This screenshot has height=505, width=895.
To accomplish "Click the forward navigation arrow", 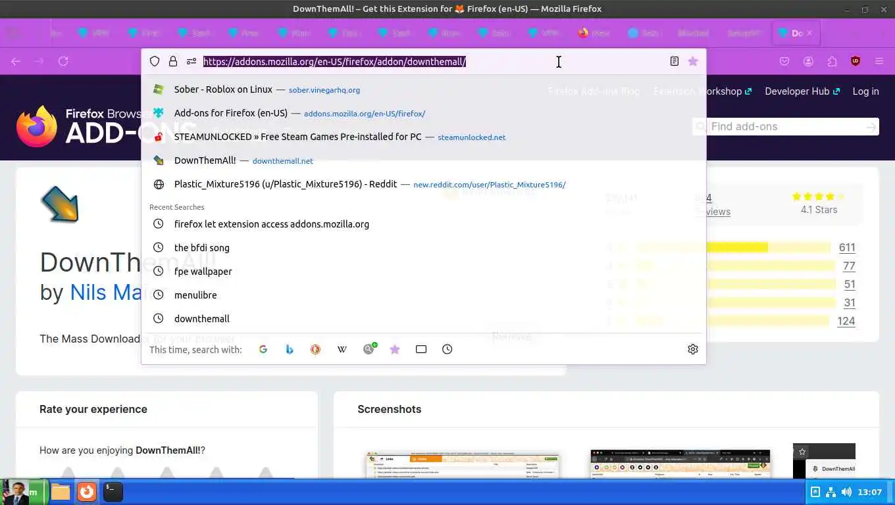I will pos(39,61).
